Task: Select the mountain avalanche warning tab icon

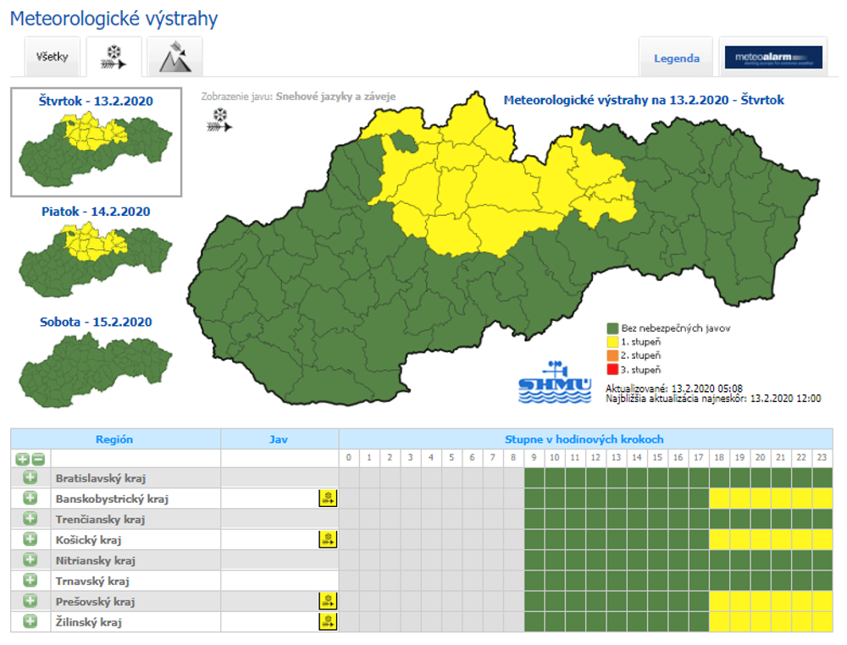Action: 174,57
